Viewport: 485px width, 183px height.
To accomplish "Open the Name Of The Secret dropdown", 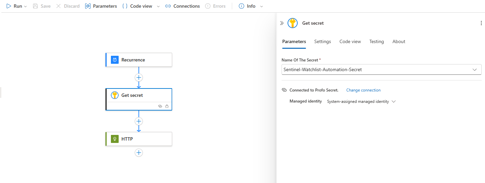I will (474, 69).
